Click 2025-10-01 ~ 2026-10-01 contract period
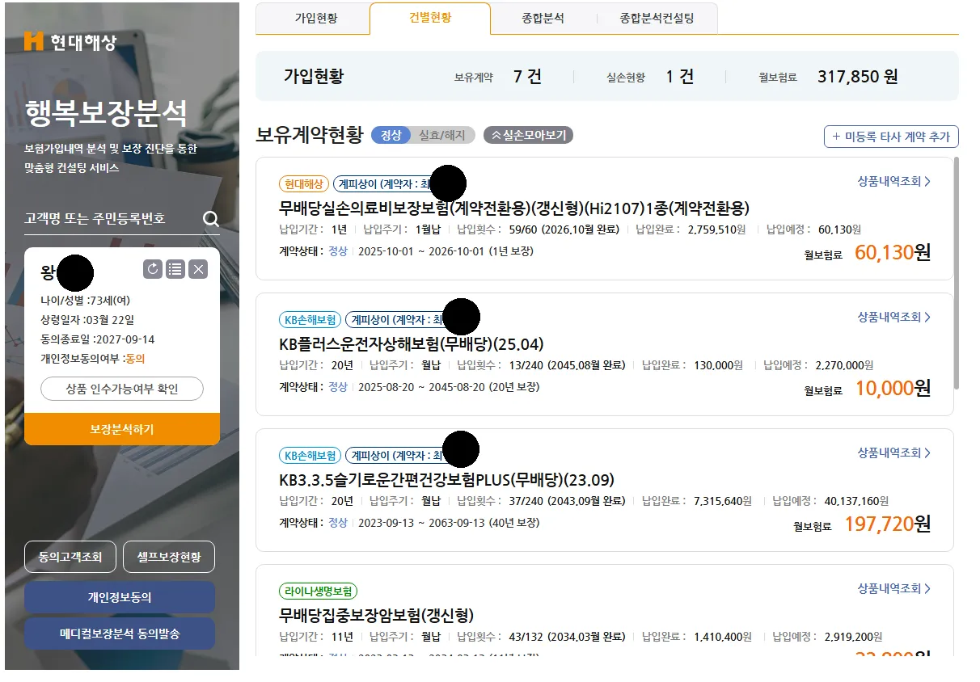 (446, 251)
